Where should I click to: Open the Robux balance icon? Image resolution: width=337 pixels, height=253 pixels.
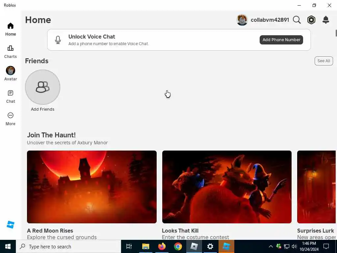pos(311,20)
